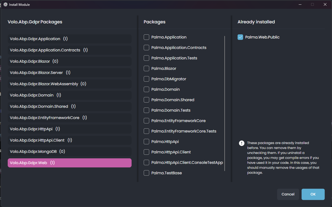Choose the Volo.Abp.Gdpr.Blazor.Server list item
The image size is (332, 207).
tap(69, 73)
